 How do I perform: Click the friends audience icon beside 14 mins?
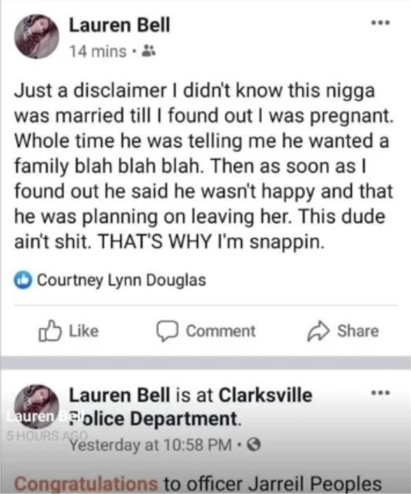tap(148, 51)
